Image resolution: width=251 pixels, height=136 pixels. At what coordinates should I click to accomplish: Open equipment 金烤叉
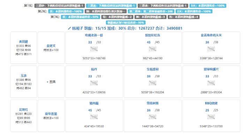click(51, 46)
